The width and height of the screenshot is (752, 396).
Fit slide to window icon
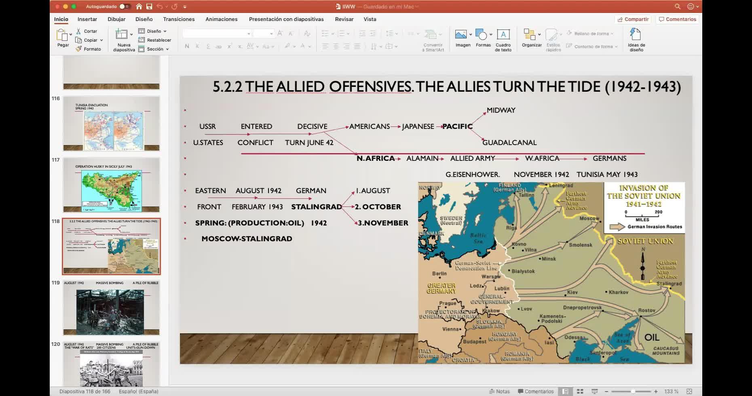pyautogui.click(x=689, y=391)
